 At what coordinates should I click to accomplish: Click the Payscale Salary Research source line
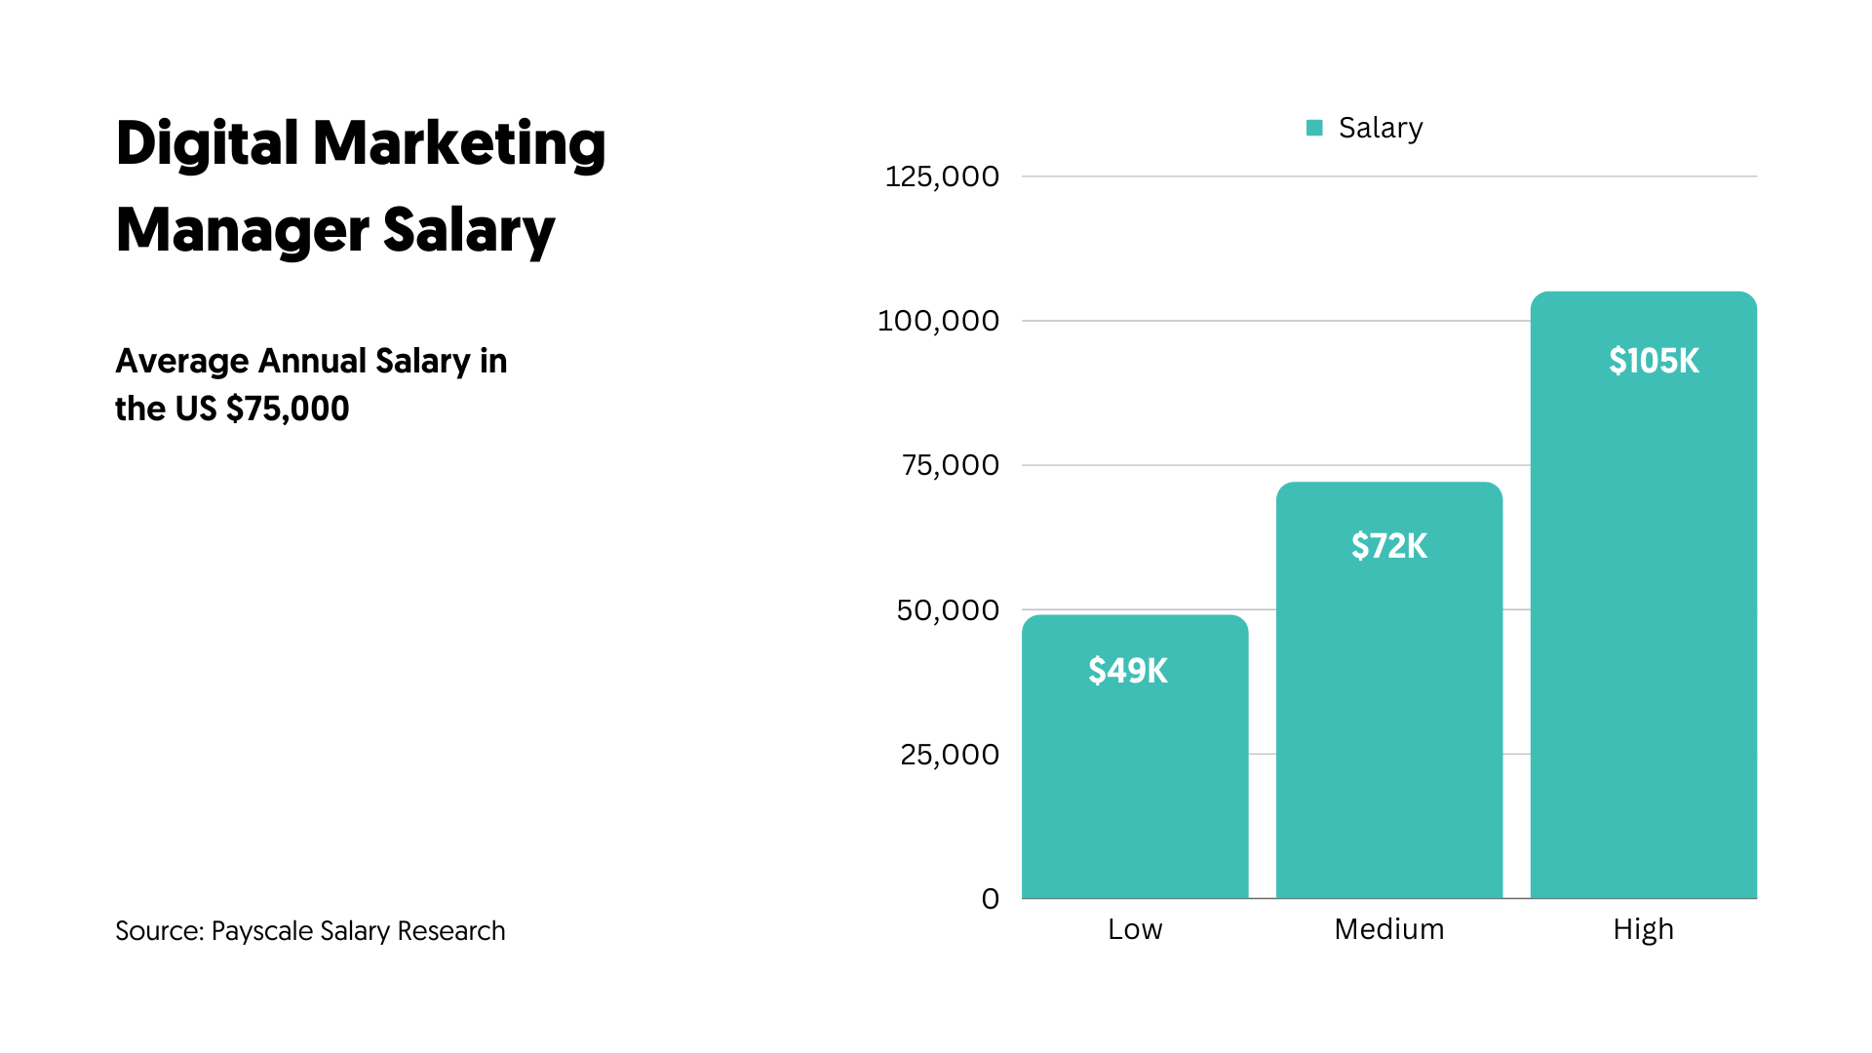point(310,931)
